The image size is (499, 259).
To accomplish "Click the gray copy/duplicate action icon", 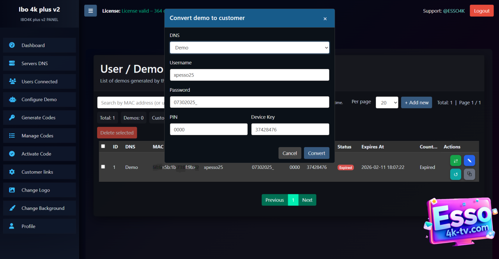I will coord(469,174).
